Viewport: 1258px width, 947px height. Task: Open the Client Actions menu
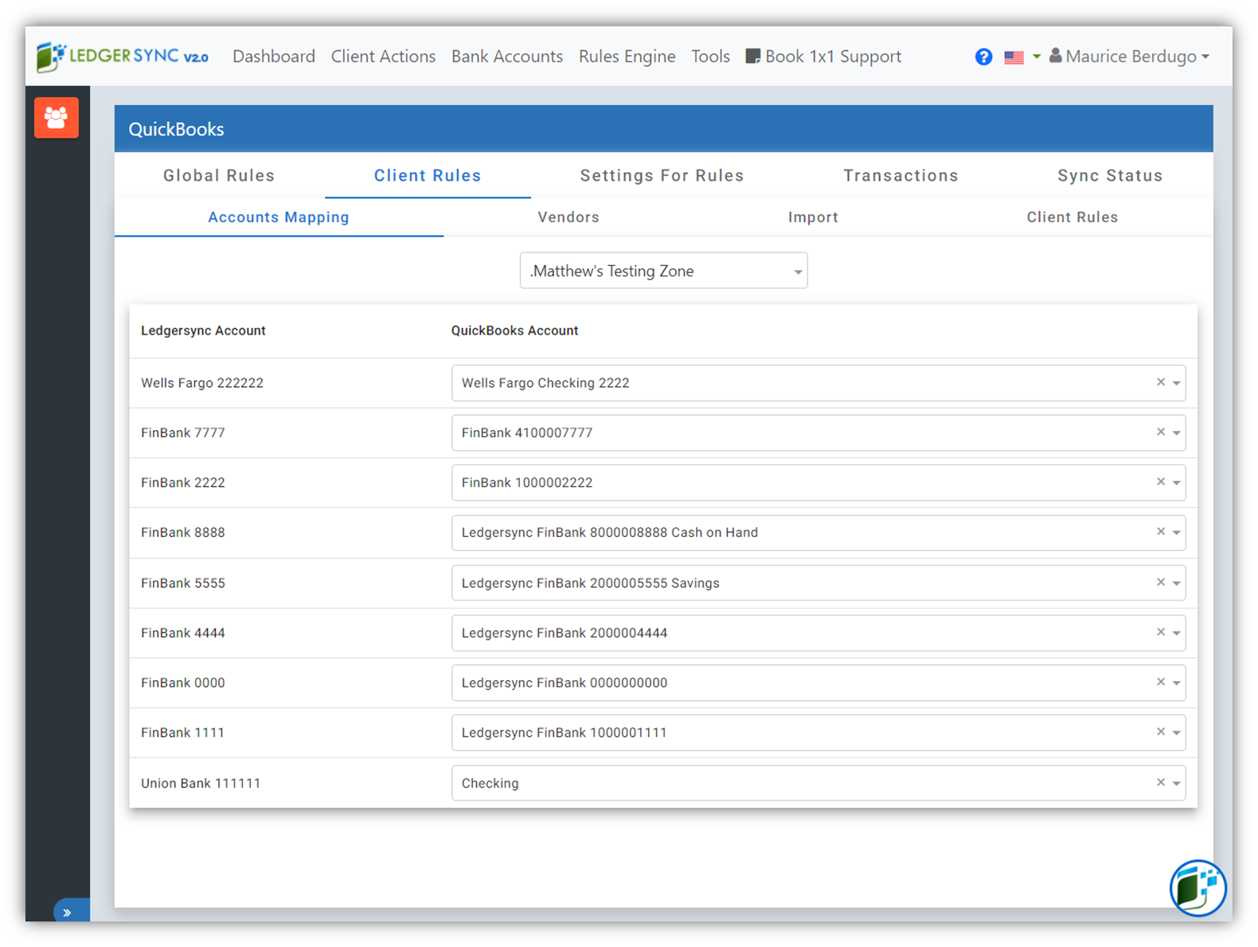point(383,57)
